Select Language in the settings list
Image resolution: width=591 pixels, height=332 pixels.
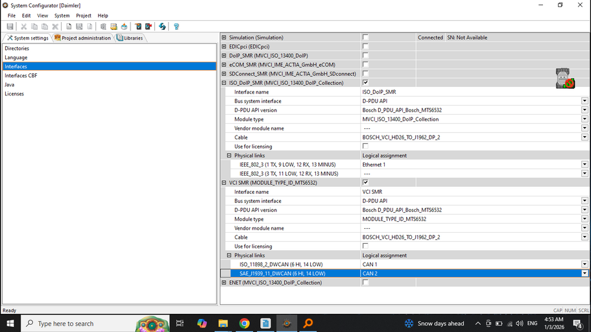(109, 57)
